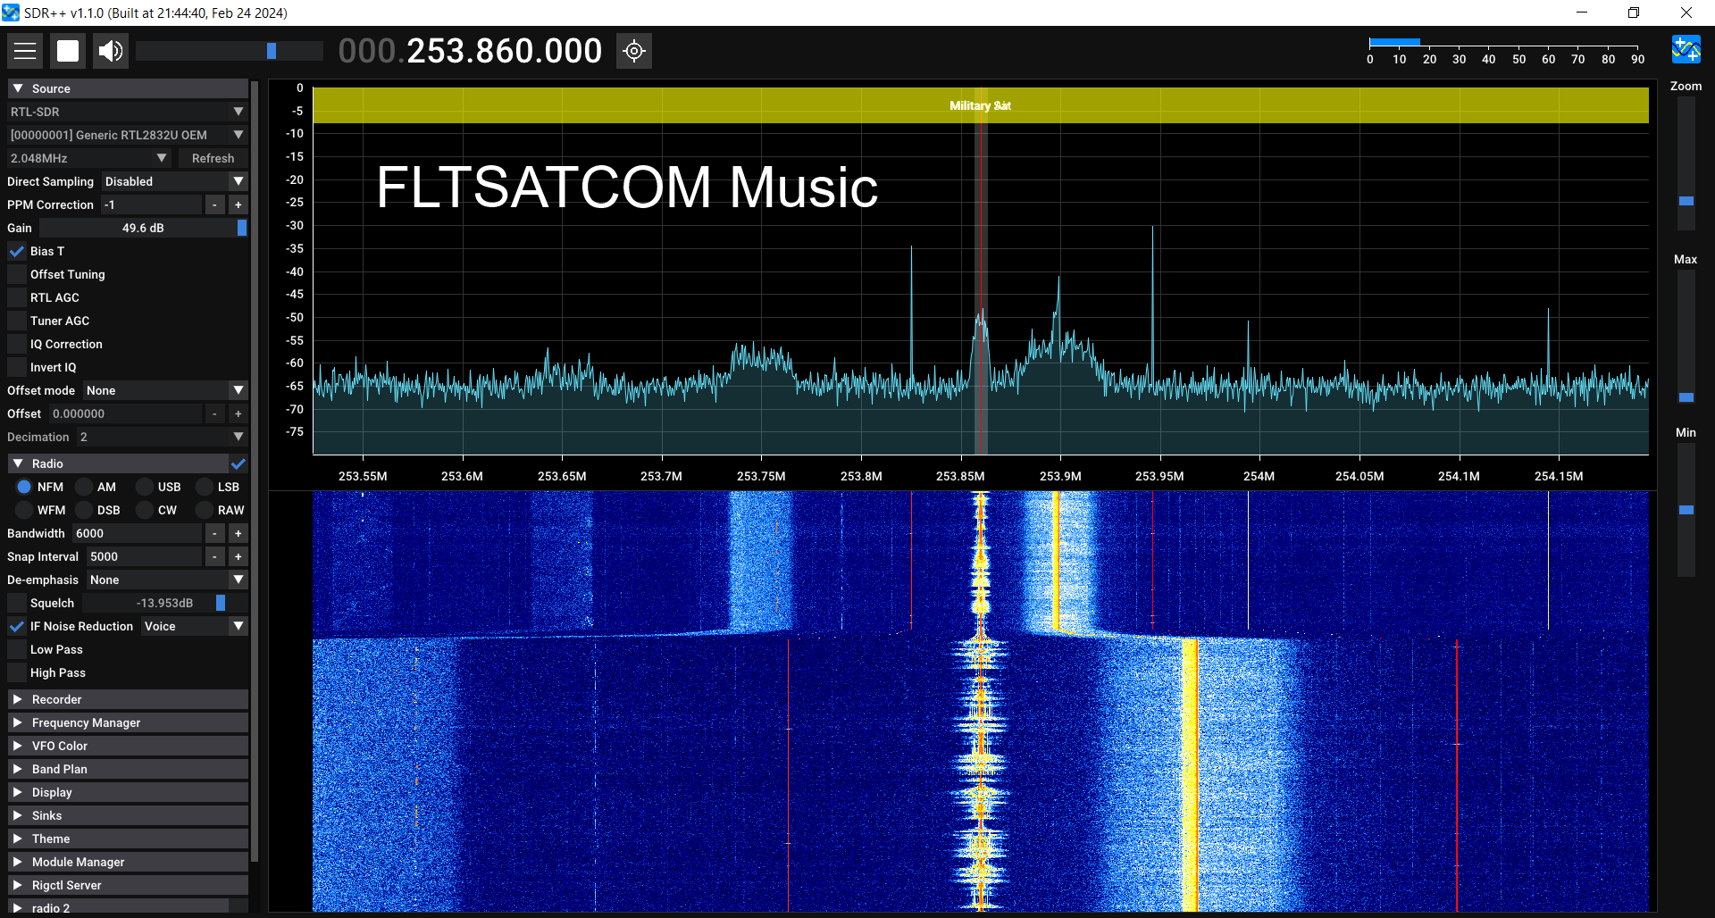Expand the Recorder section

tap(128, 699)
